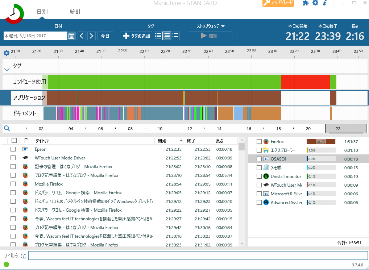The width and height of the screenshot is (369, 270).
Task: Collapse the タグ timeline chevron
Action: pyautogui.click(x=7, y=70)
